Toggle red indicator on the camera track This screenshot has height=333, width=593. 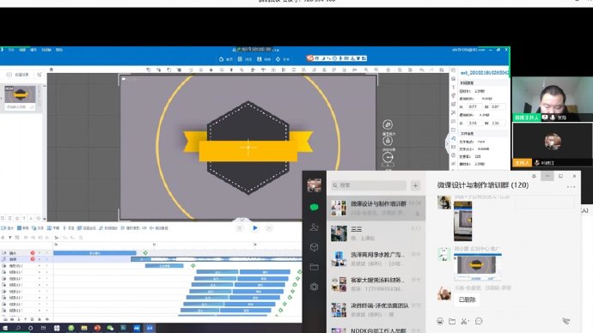click(33, 253)
